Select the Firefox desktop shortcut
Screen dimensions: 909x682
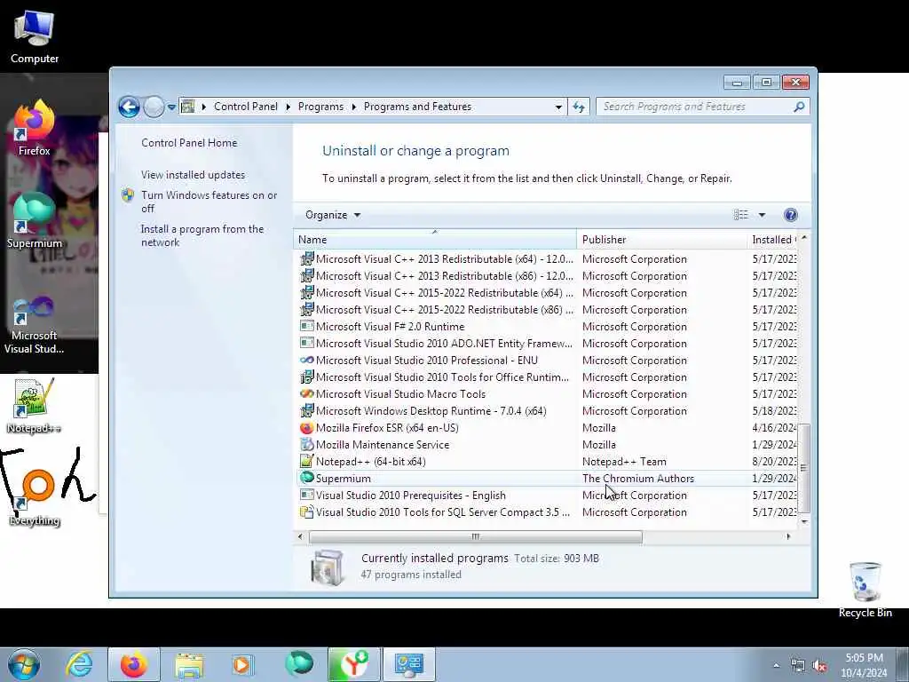click(35, 128)
